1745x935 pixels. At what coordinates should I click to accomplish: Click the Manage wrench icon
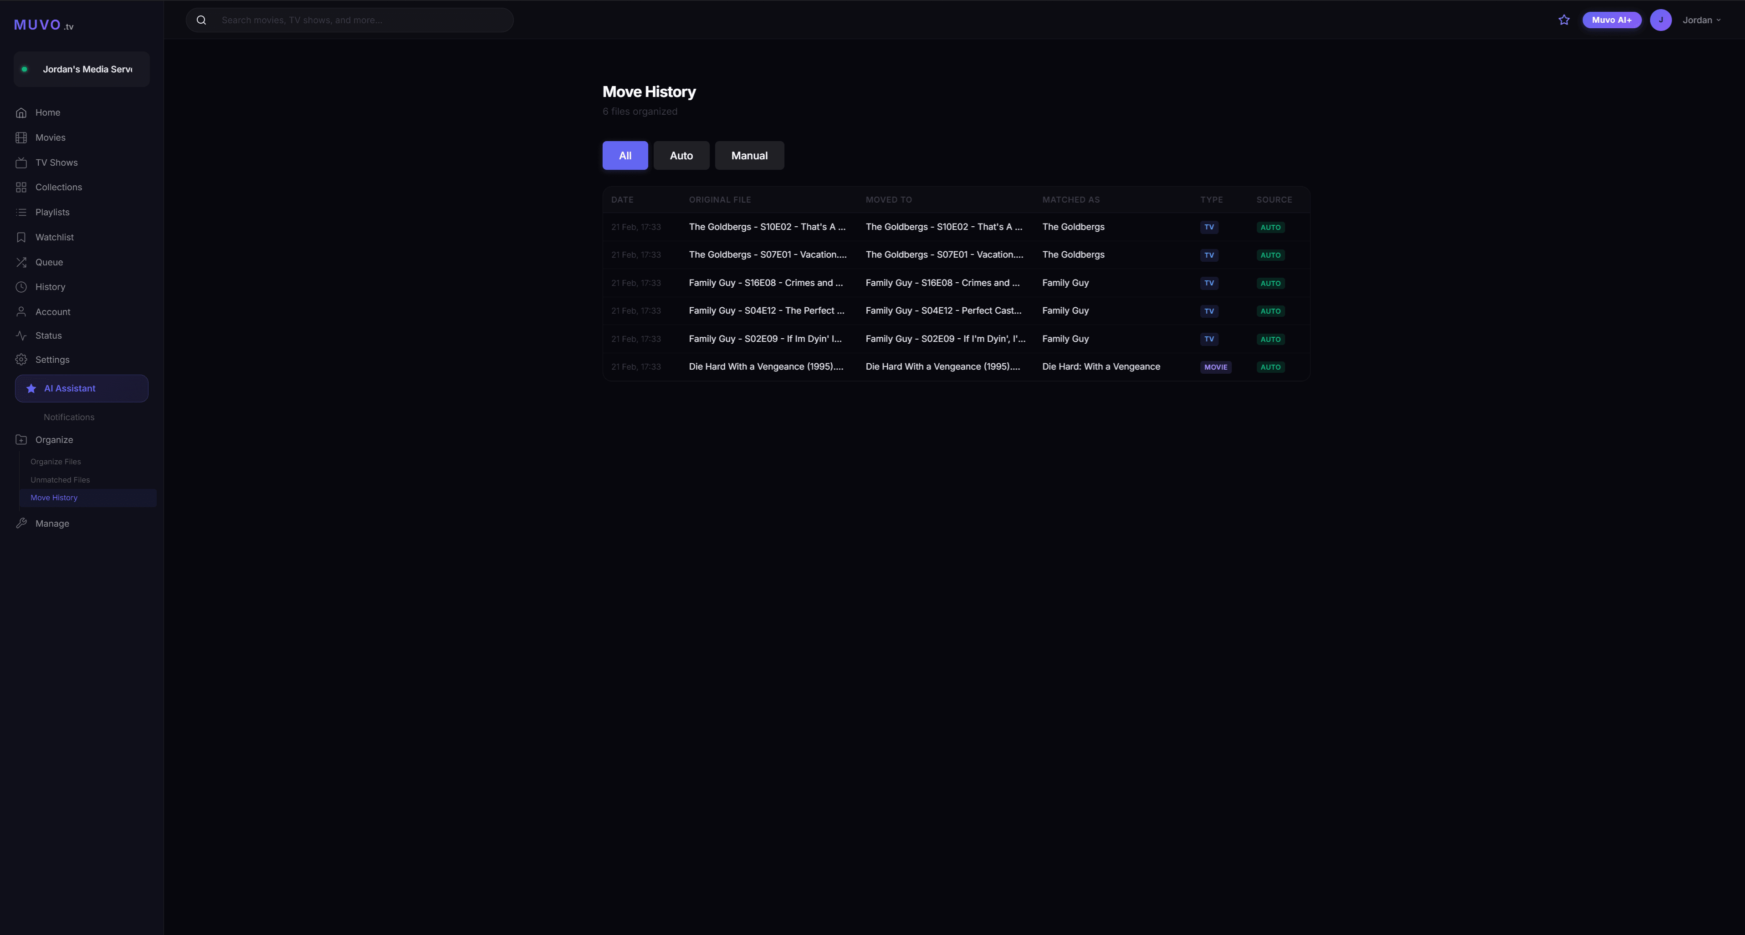[21, 523]
